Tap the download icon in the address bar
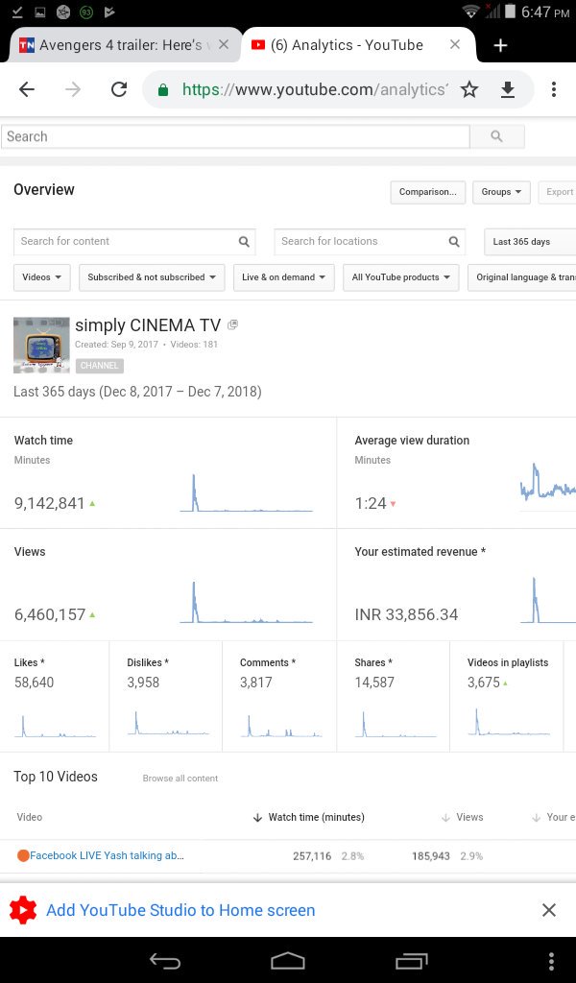This screenshot has height=983, width=576. coord(508,89)
